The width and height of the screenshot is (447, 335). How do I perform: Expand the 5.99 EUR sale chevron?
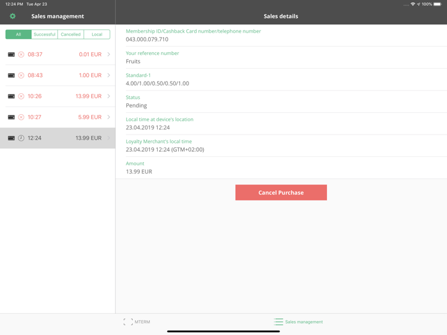pyautogui.click(x=109, y=117)
